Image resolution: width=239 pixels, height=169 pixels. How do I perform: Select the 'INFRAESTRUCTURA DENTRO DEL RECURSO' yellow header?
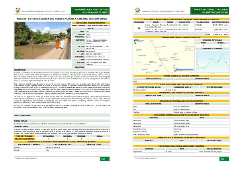pos(181,93)
